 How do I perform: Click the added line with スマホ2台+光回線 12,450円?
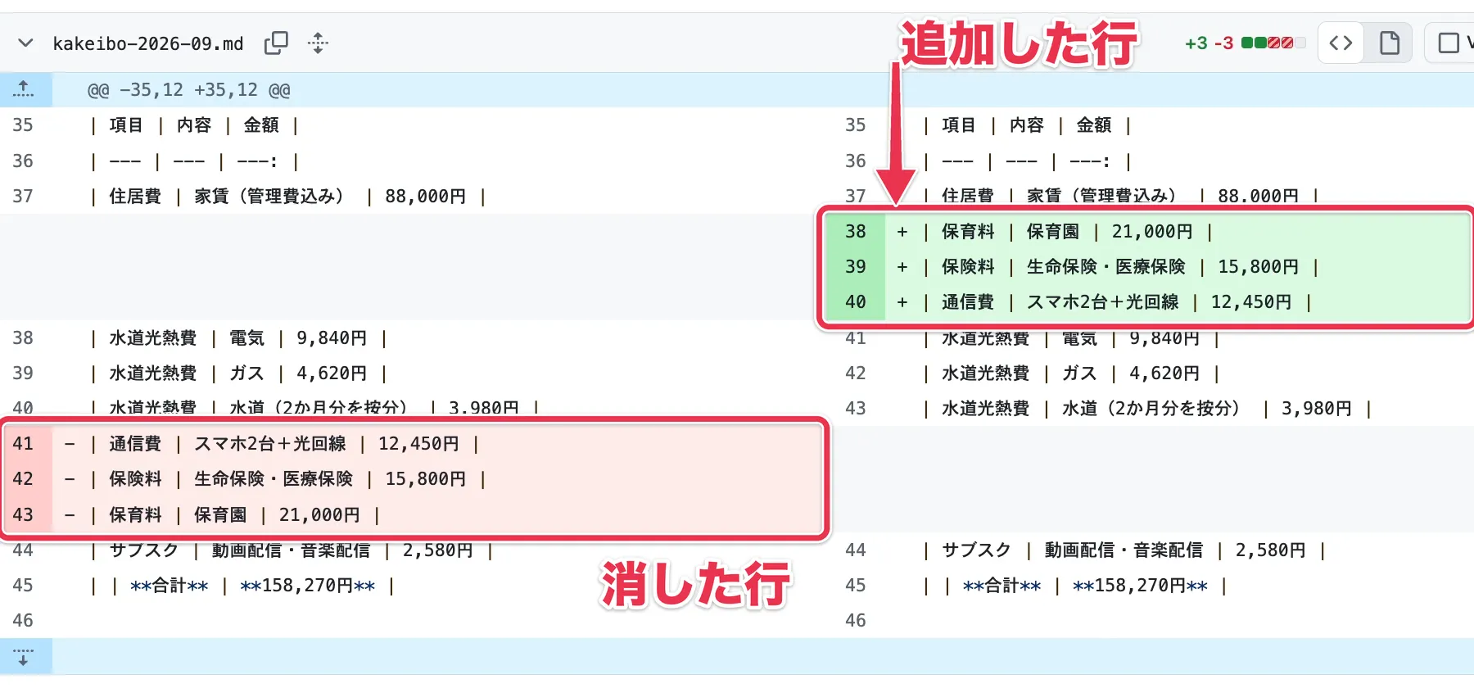(1179, 302)
